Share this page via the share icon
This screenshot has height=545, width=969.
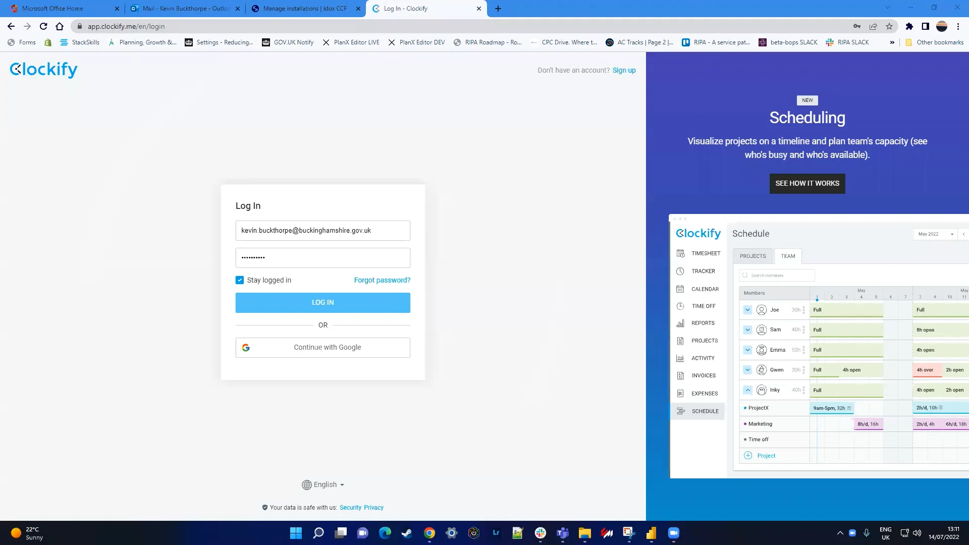(873, 26)
